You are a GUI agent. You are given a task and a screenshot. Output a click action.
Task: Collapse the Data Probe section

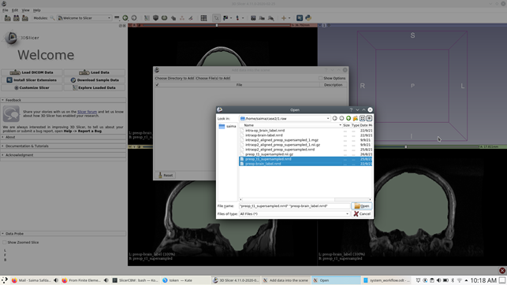pyautogui.click(x=63, y=233)
